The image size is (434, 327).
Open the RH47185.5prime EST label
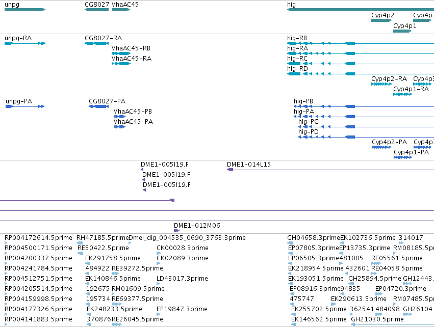103,238
